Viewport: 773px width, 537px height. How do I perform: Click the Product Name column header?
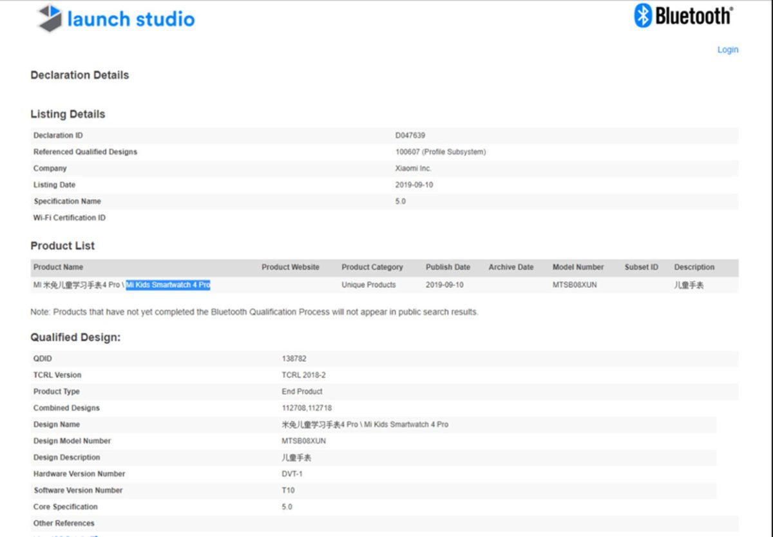pos(58,267)
